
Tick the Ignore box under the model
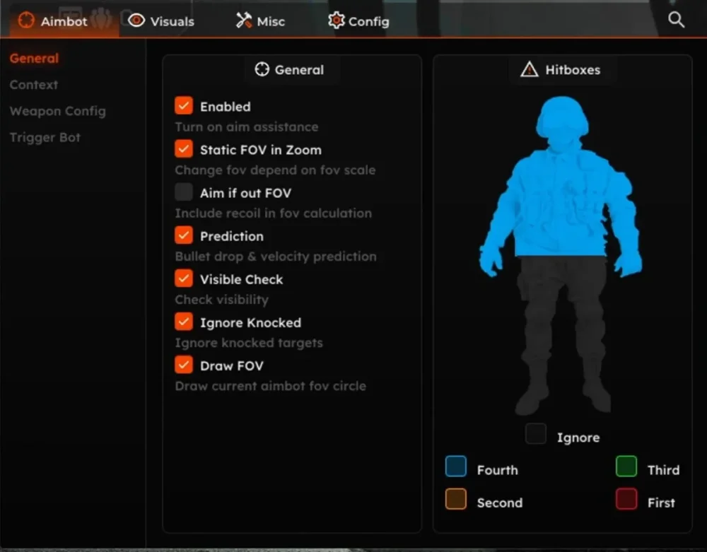pos(536,434)
